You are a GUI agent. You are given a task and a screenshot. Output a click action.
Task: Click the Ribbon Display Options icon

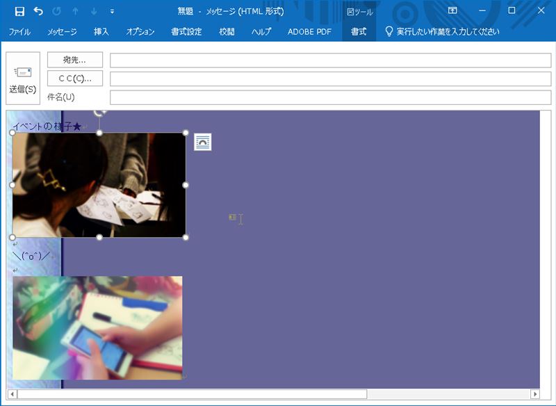[x=452, y=11]
